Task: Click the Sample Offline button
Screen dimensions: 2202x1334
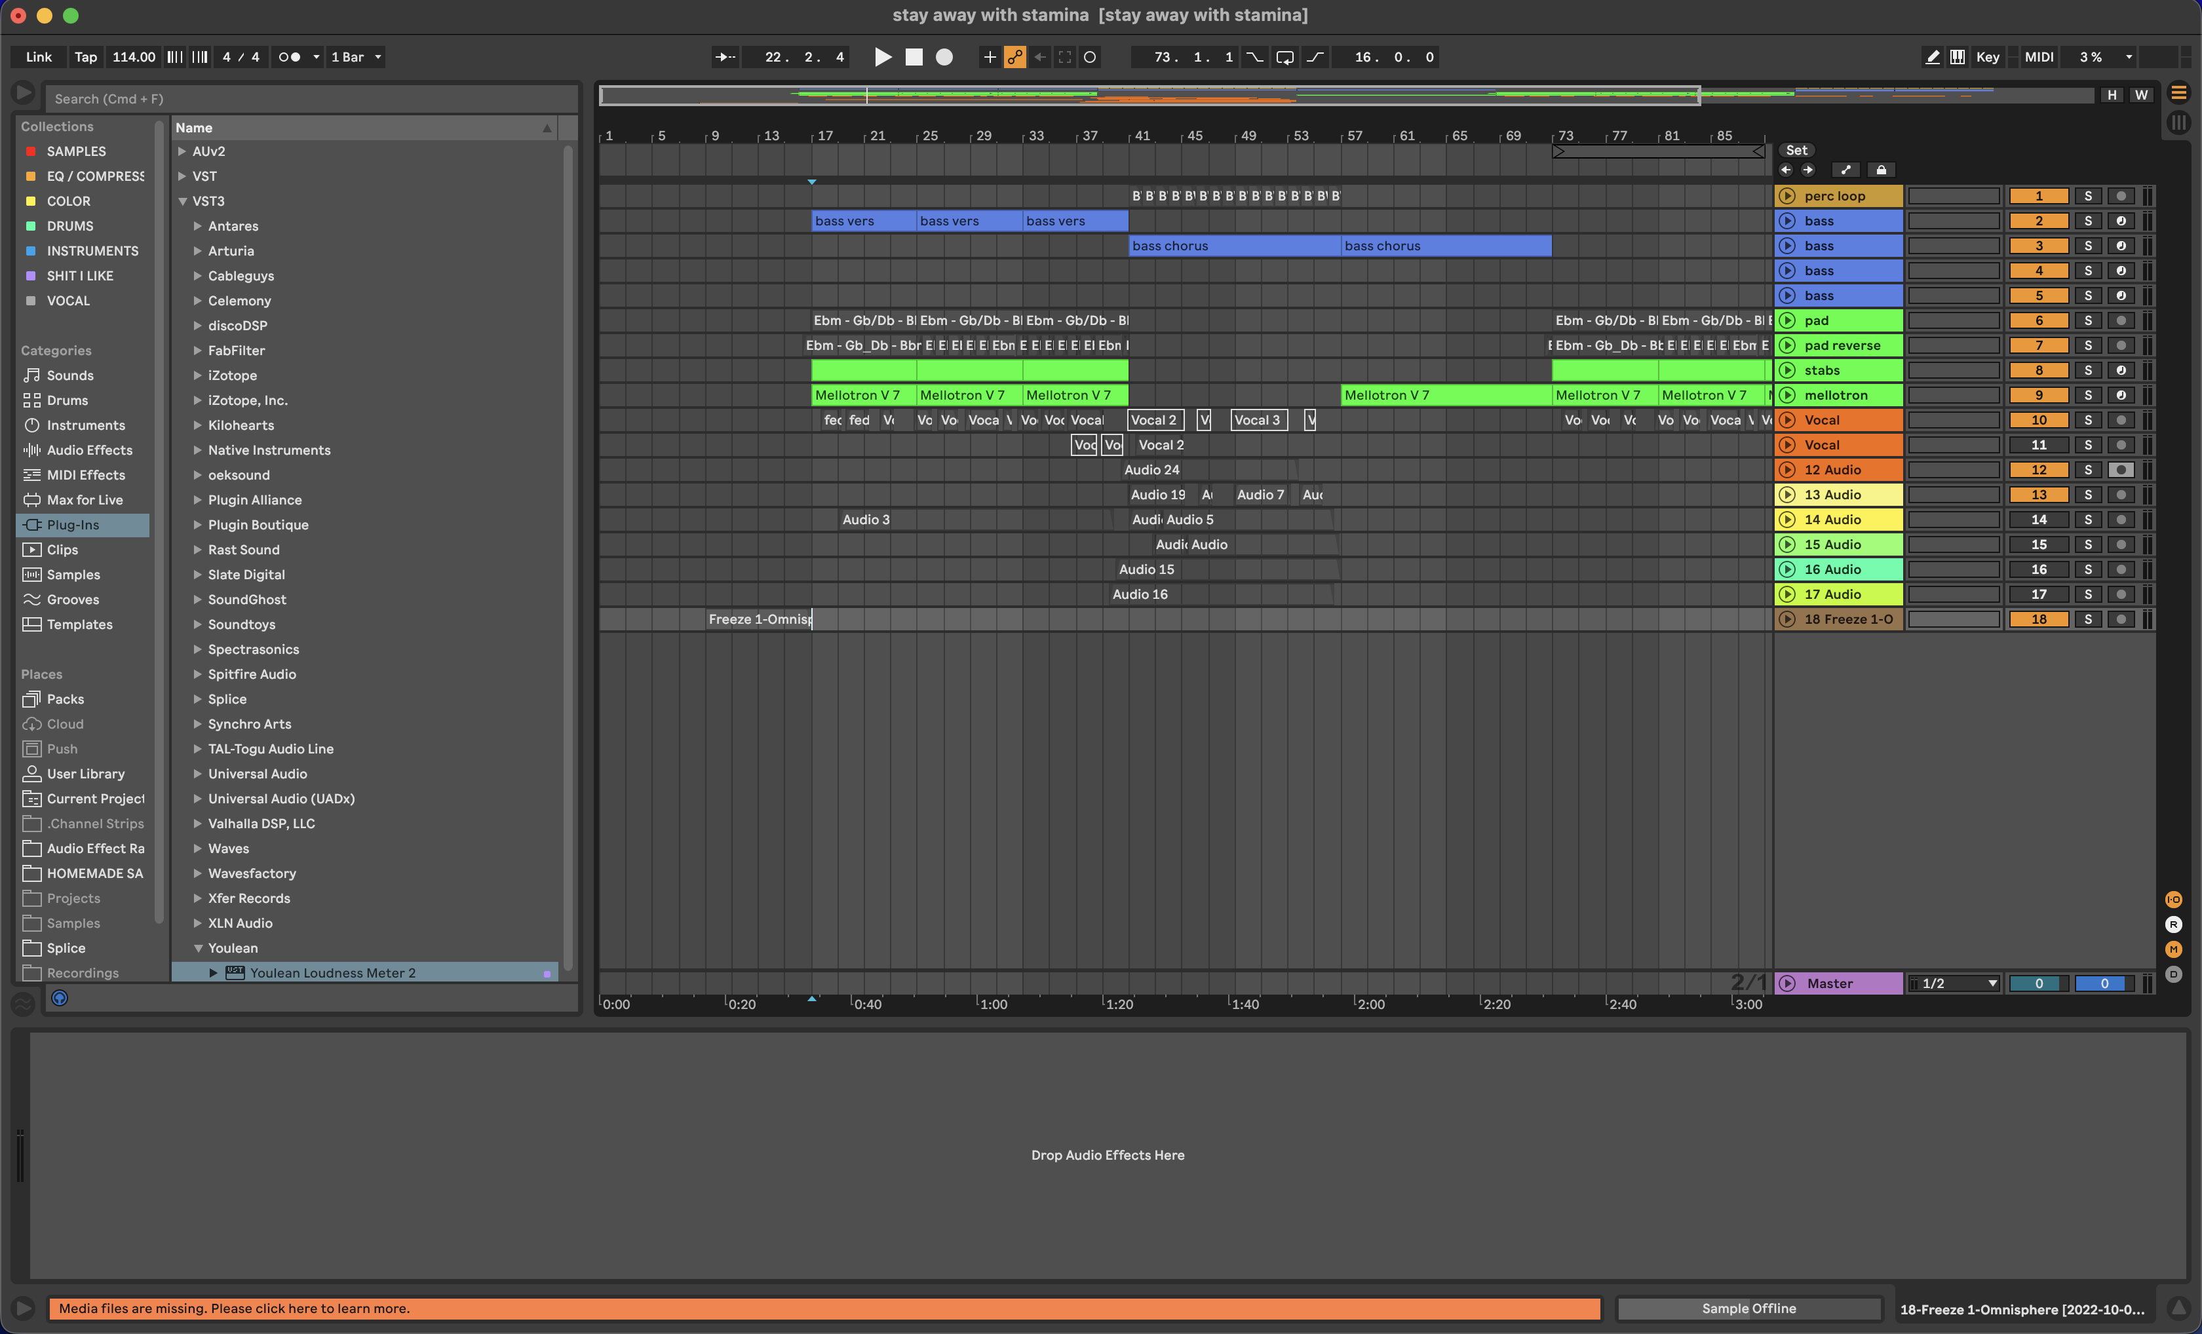Action: tap(1749, 1308)
